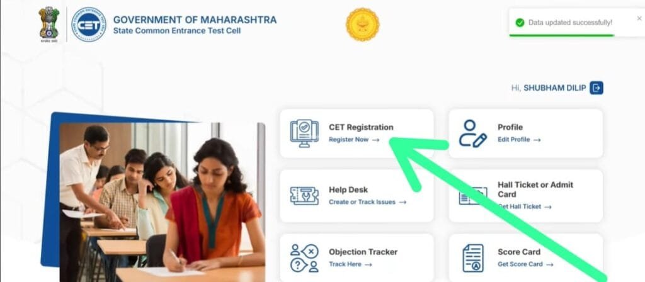
Task: Click the Profile edit person icon
Action: [x=472, y=133]
